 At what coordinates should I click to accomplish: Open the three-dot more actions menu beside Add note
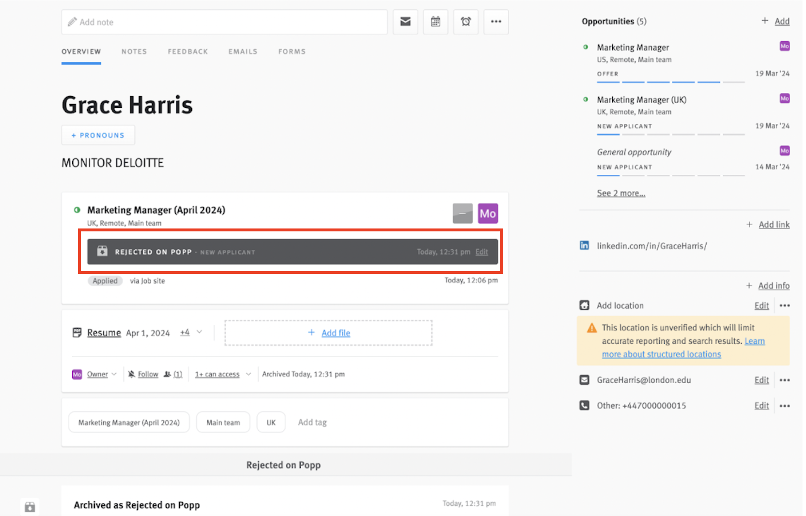tap(496, 22)
